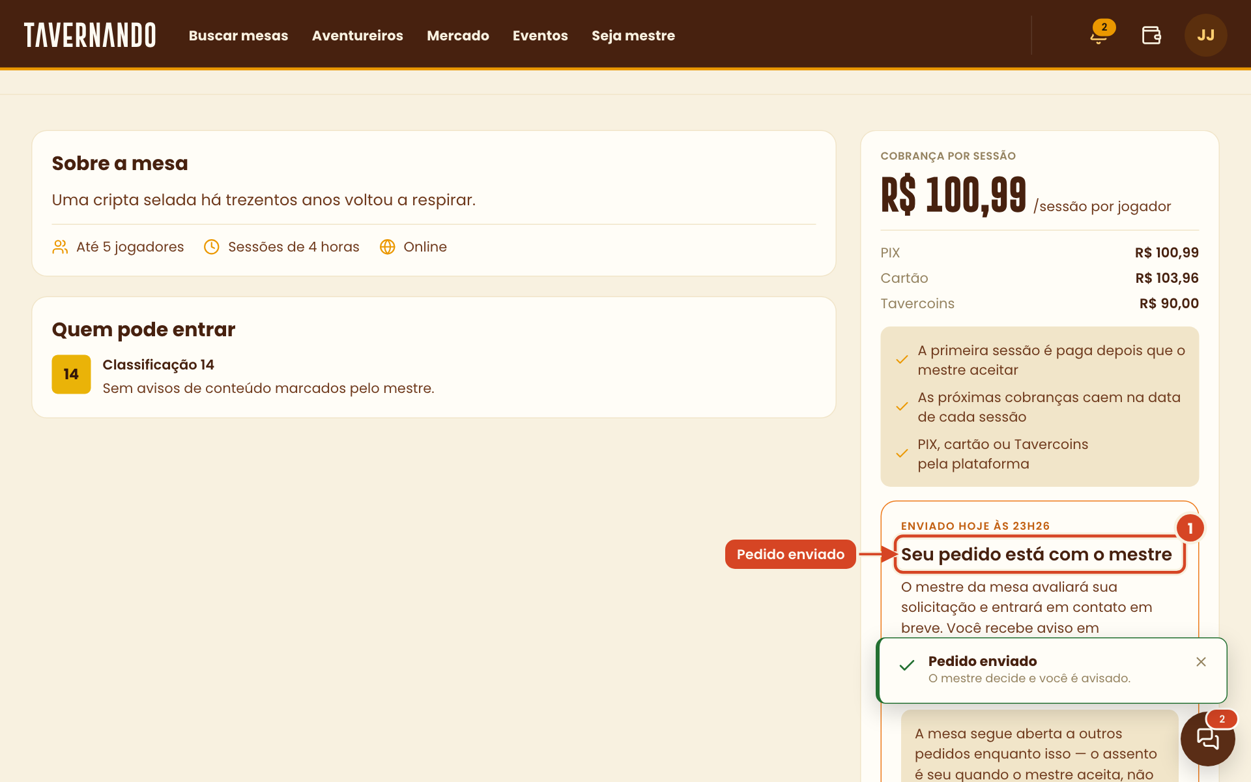Open the Mercado section
This screenshot has height=782, width=1251.
point(458,35)
